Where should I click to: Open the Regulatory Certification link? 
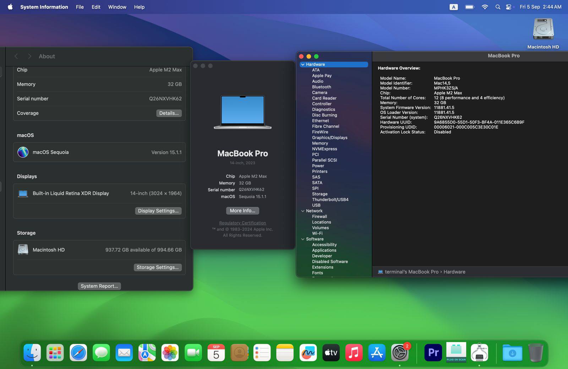(x=242, y=223)
